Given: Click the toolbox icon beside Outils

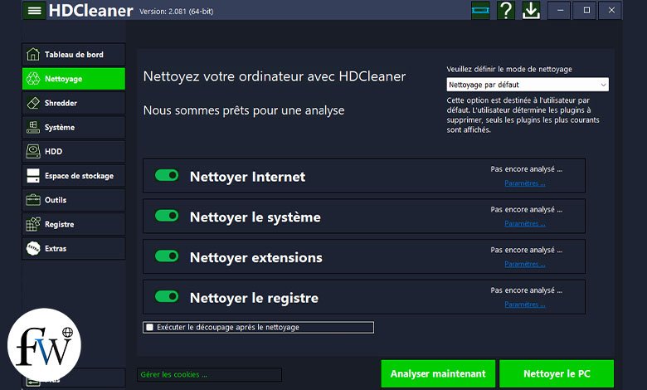Looking at the screenshot, I should click(x=33, y=200).
